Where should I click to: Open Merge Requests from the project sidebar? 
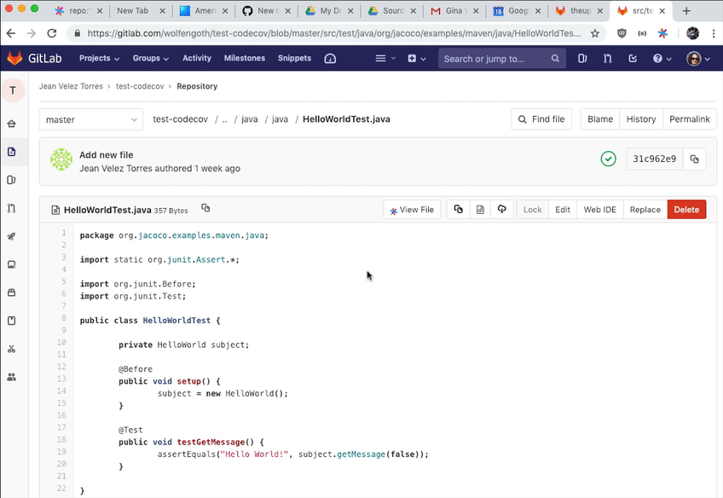point(13,208)
